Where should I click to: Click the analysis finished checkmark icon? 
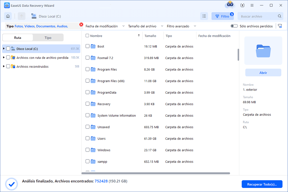tap(12, 184)
